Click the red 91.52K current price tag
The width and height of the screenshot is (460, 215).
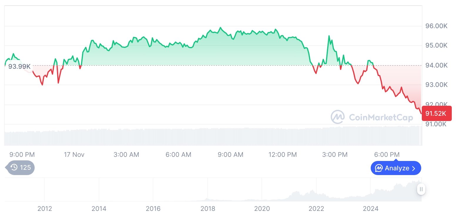(436, 113)
